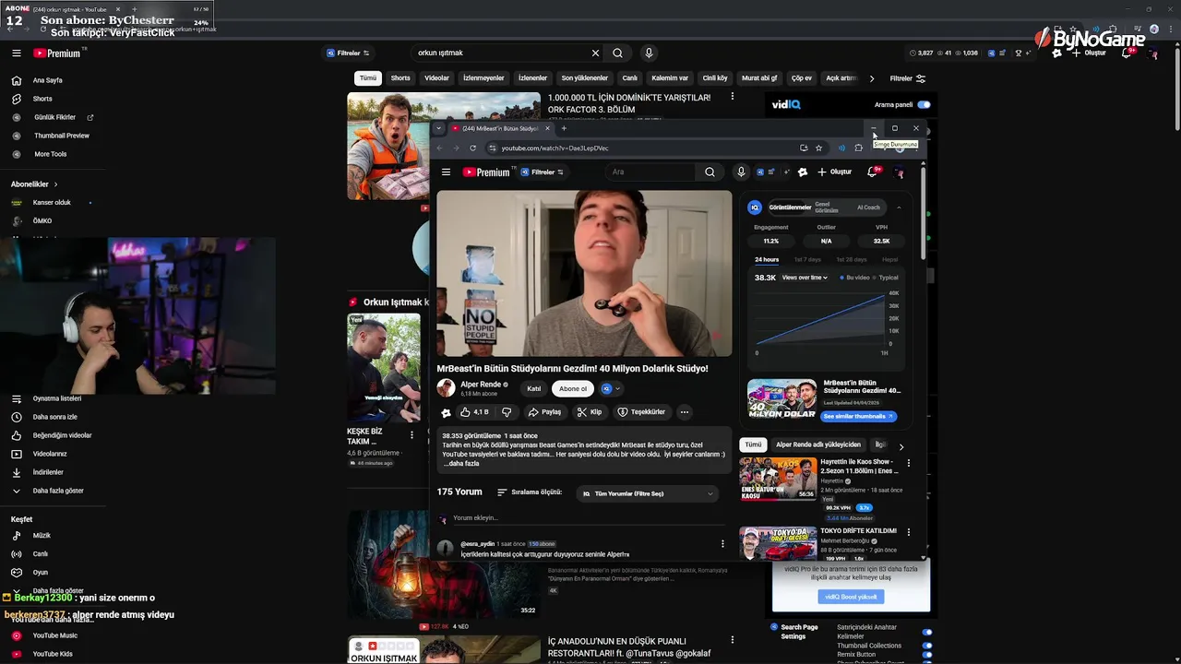Select the 1st 7 days tab

807,260
